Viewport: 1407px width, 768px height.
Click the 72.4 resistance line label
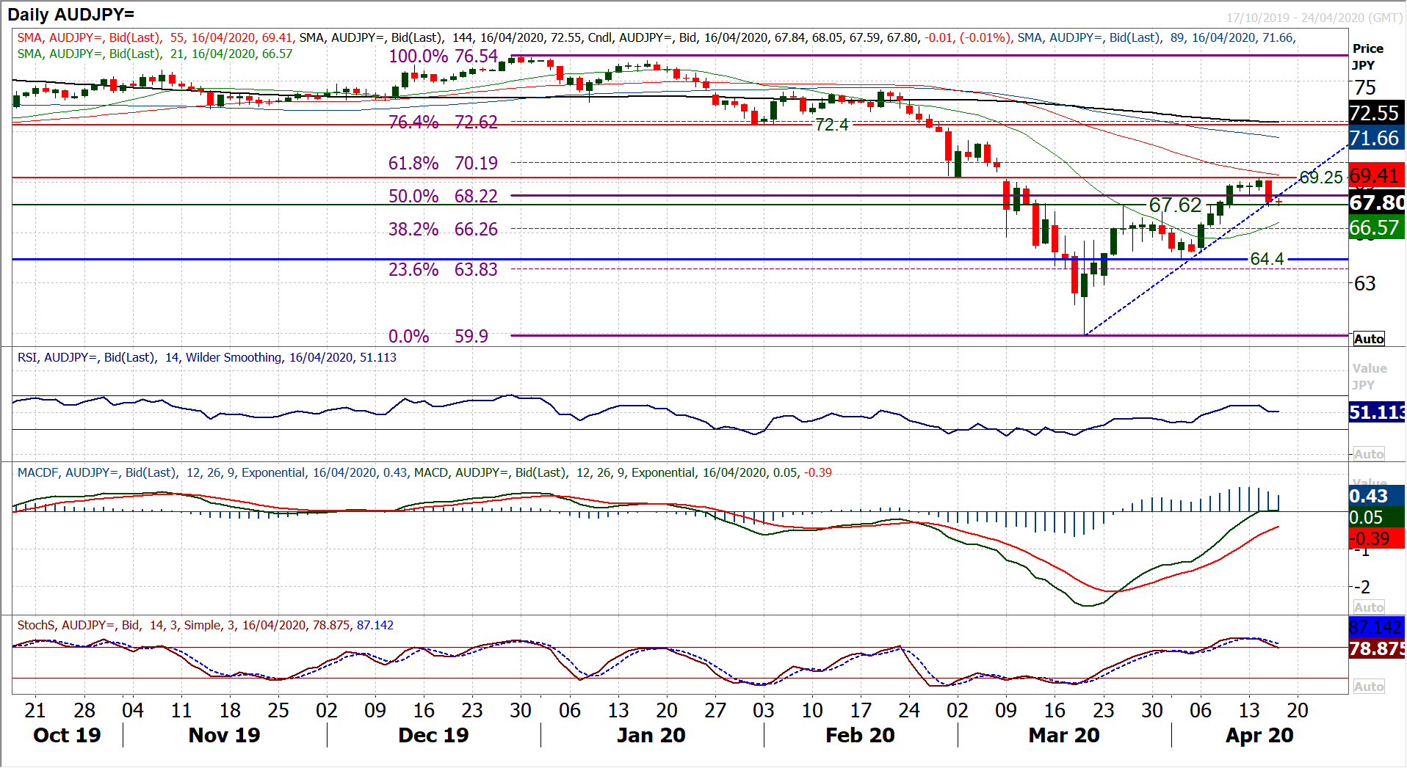[831, 125]
